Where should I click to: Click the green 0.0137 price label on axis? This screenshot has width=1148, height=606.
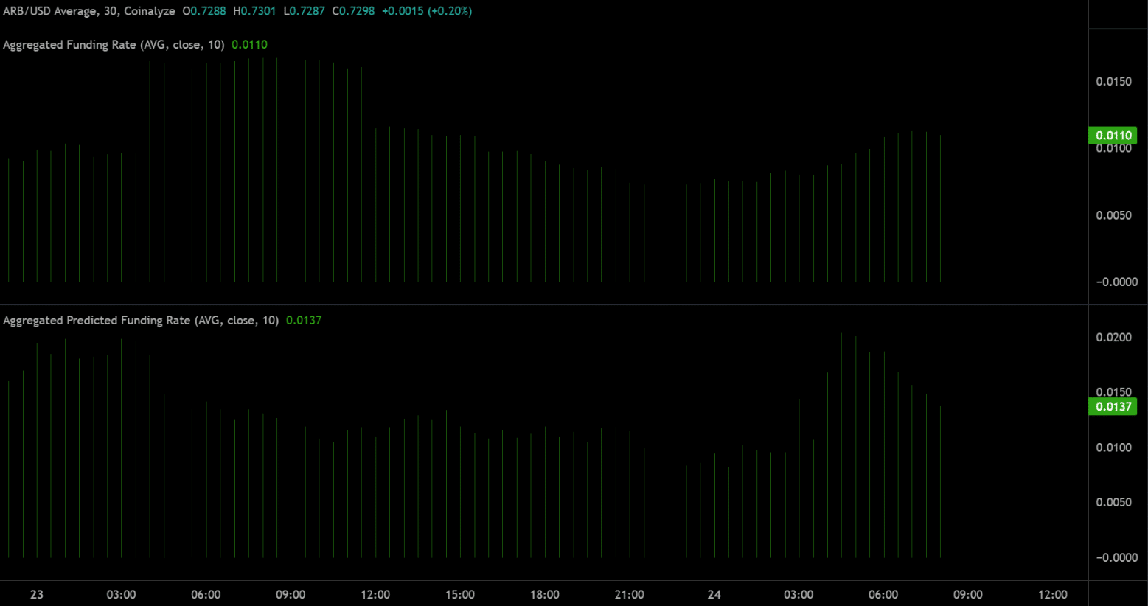point(1113,407)
